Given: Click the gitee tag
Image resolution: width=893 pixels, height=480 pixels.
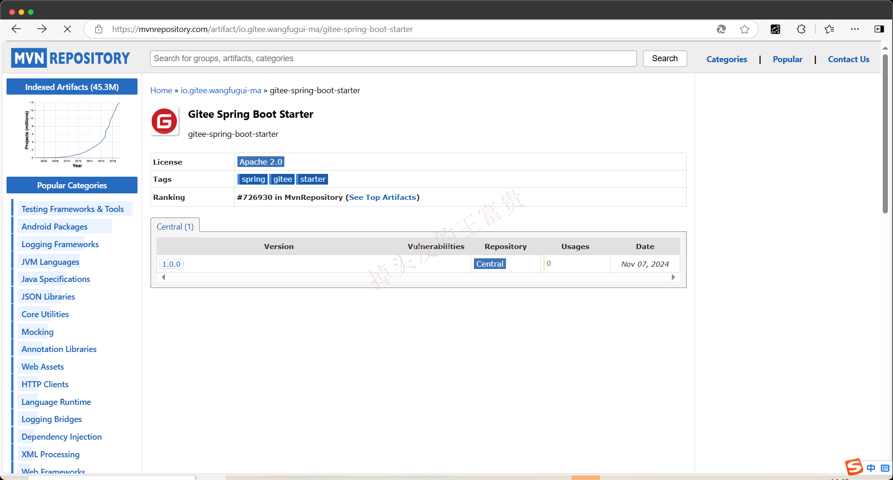Looking at the screenshot, I should [282, 179].
